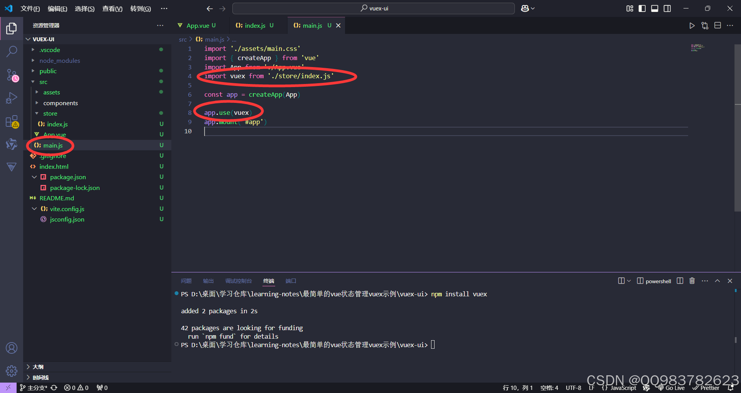This screenshot has width=741, height=393.
Task: Close the main.js editor tab
Action: coord(338,25)
